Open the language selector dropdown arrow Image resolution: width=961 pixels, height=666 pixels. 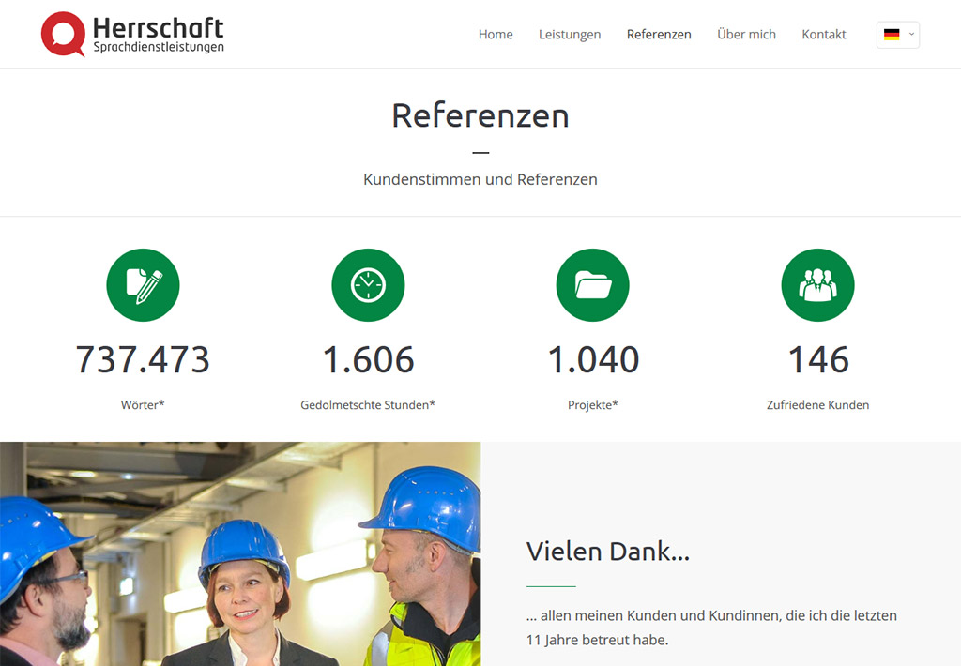(911, 35)
